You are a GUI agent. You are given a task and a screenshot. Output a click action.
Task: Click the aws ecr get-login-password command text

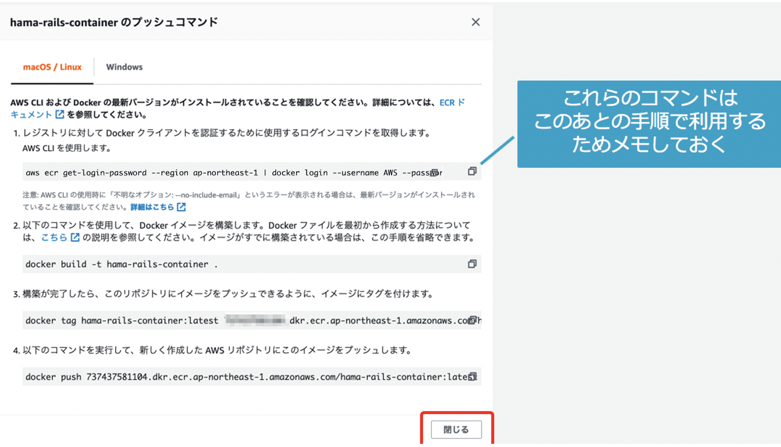coord(233,173)
